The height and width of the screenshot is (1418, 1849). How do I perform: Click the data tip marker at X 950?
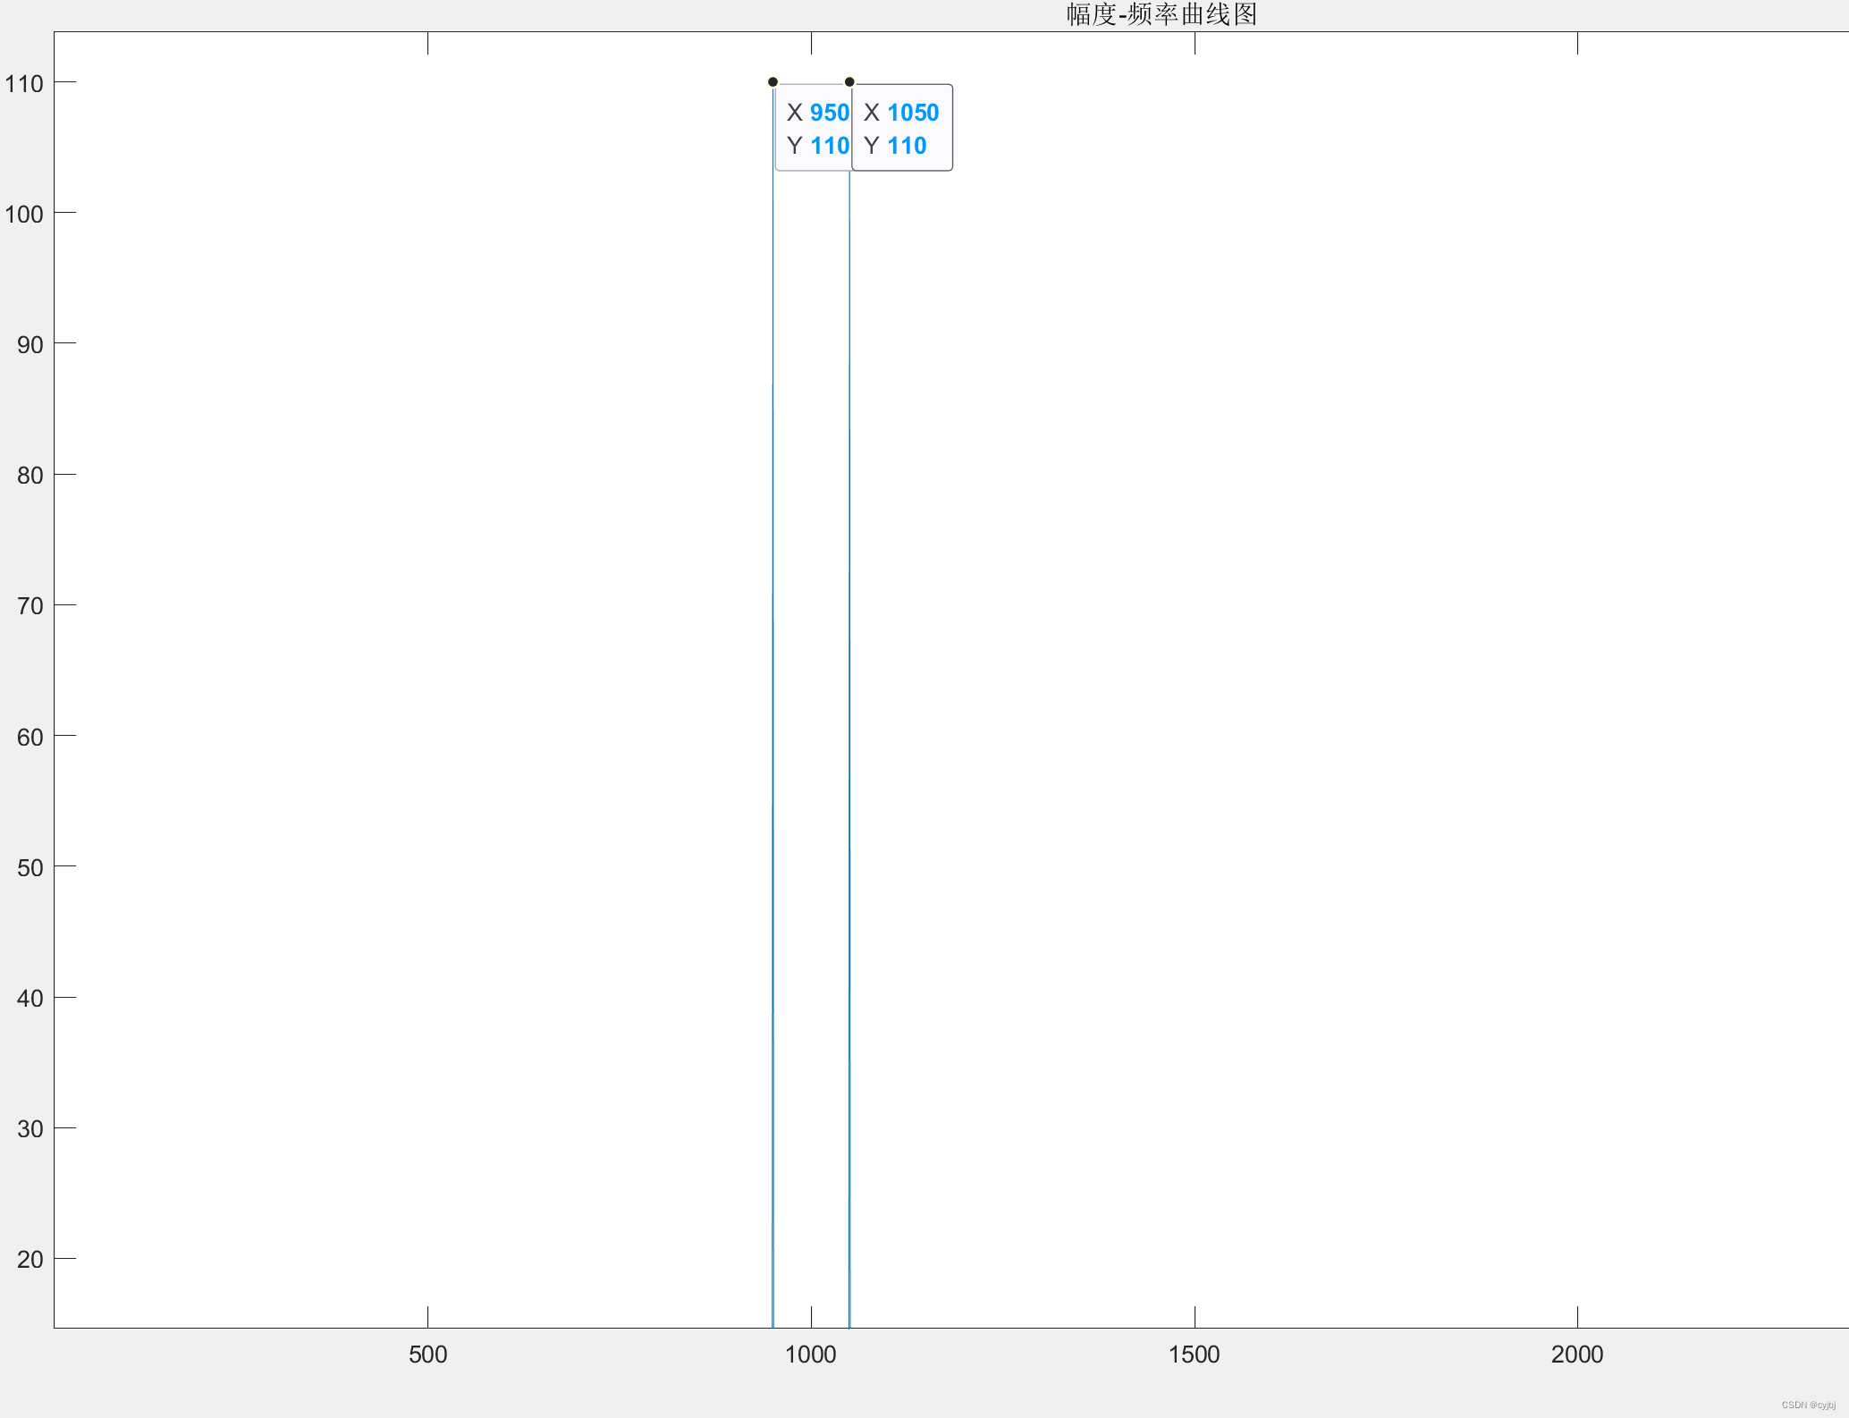point(773,81)
